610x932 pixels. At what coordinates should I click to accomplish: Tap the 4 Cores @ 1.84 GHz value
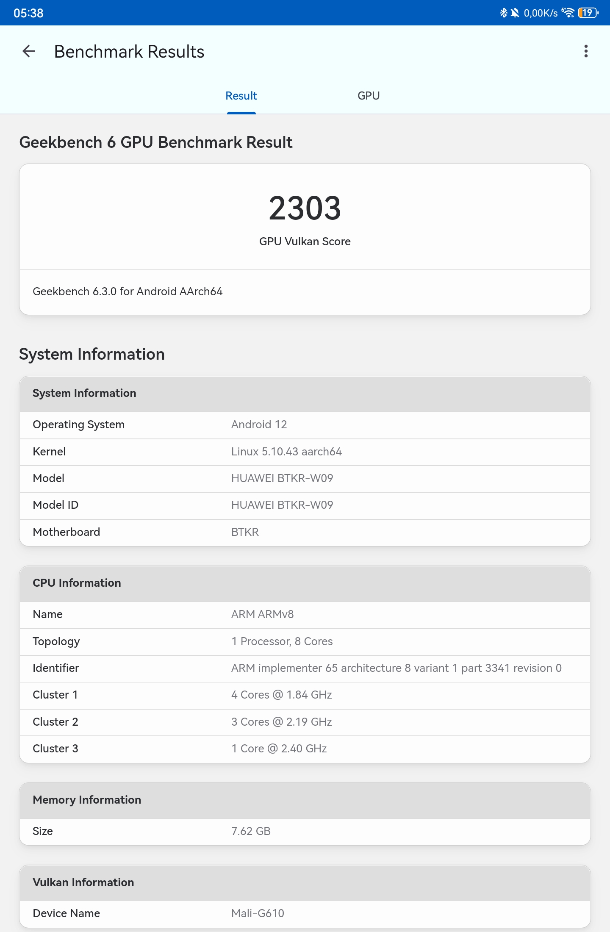[282, 695]
